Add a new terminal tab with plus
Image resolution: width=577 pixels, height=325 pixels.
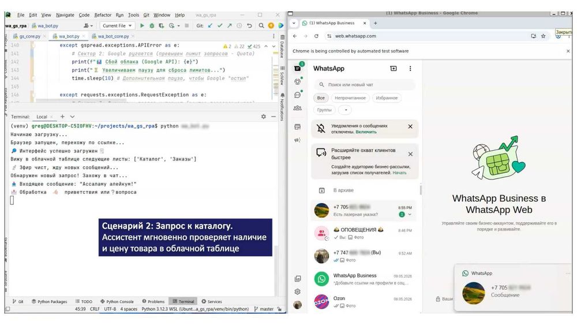62,117
